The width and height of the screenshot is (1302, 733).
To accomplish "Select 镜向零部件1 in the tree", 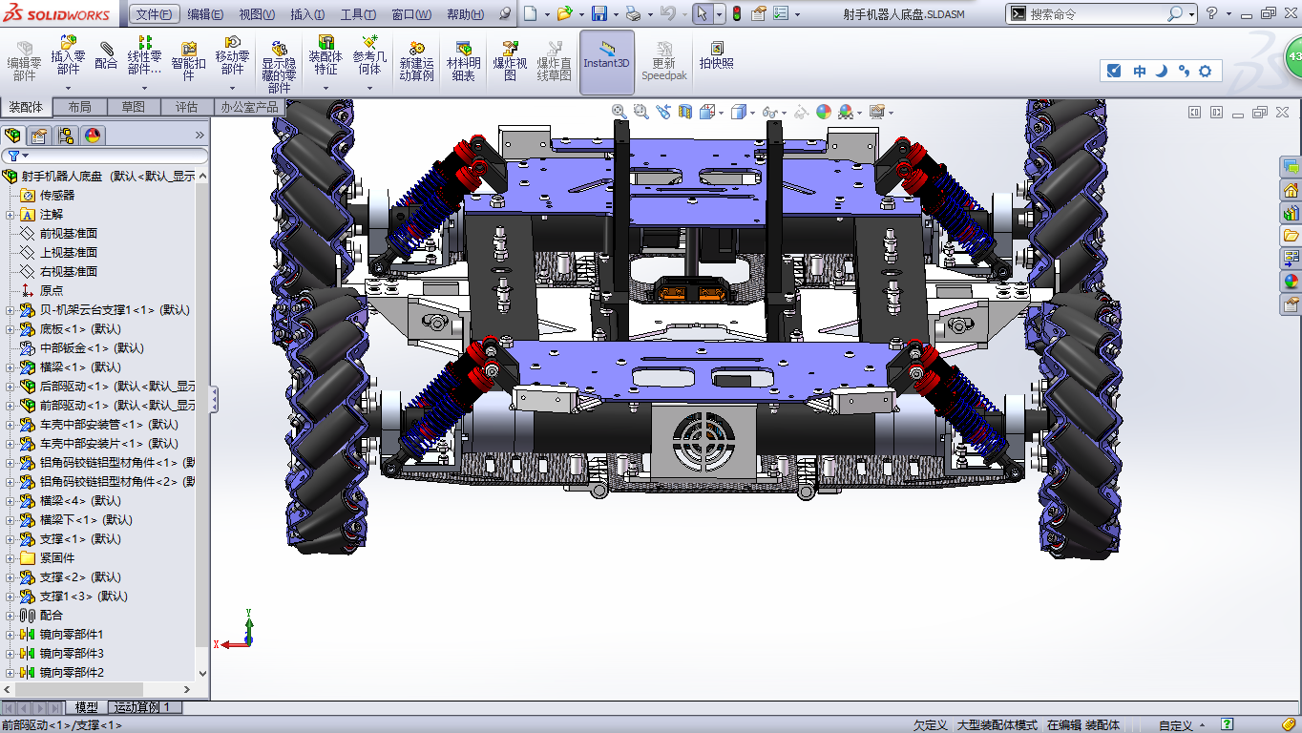I will click(72, 635).
